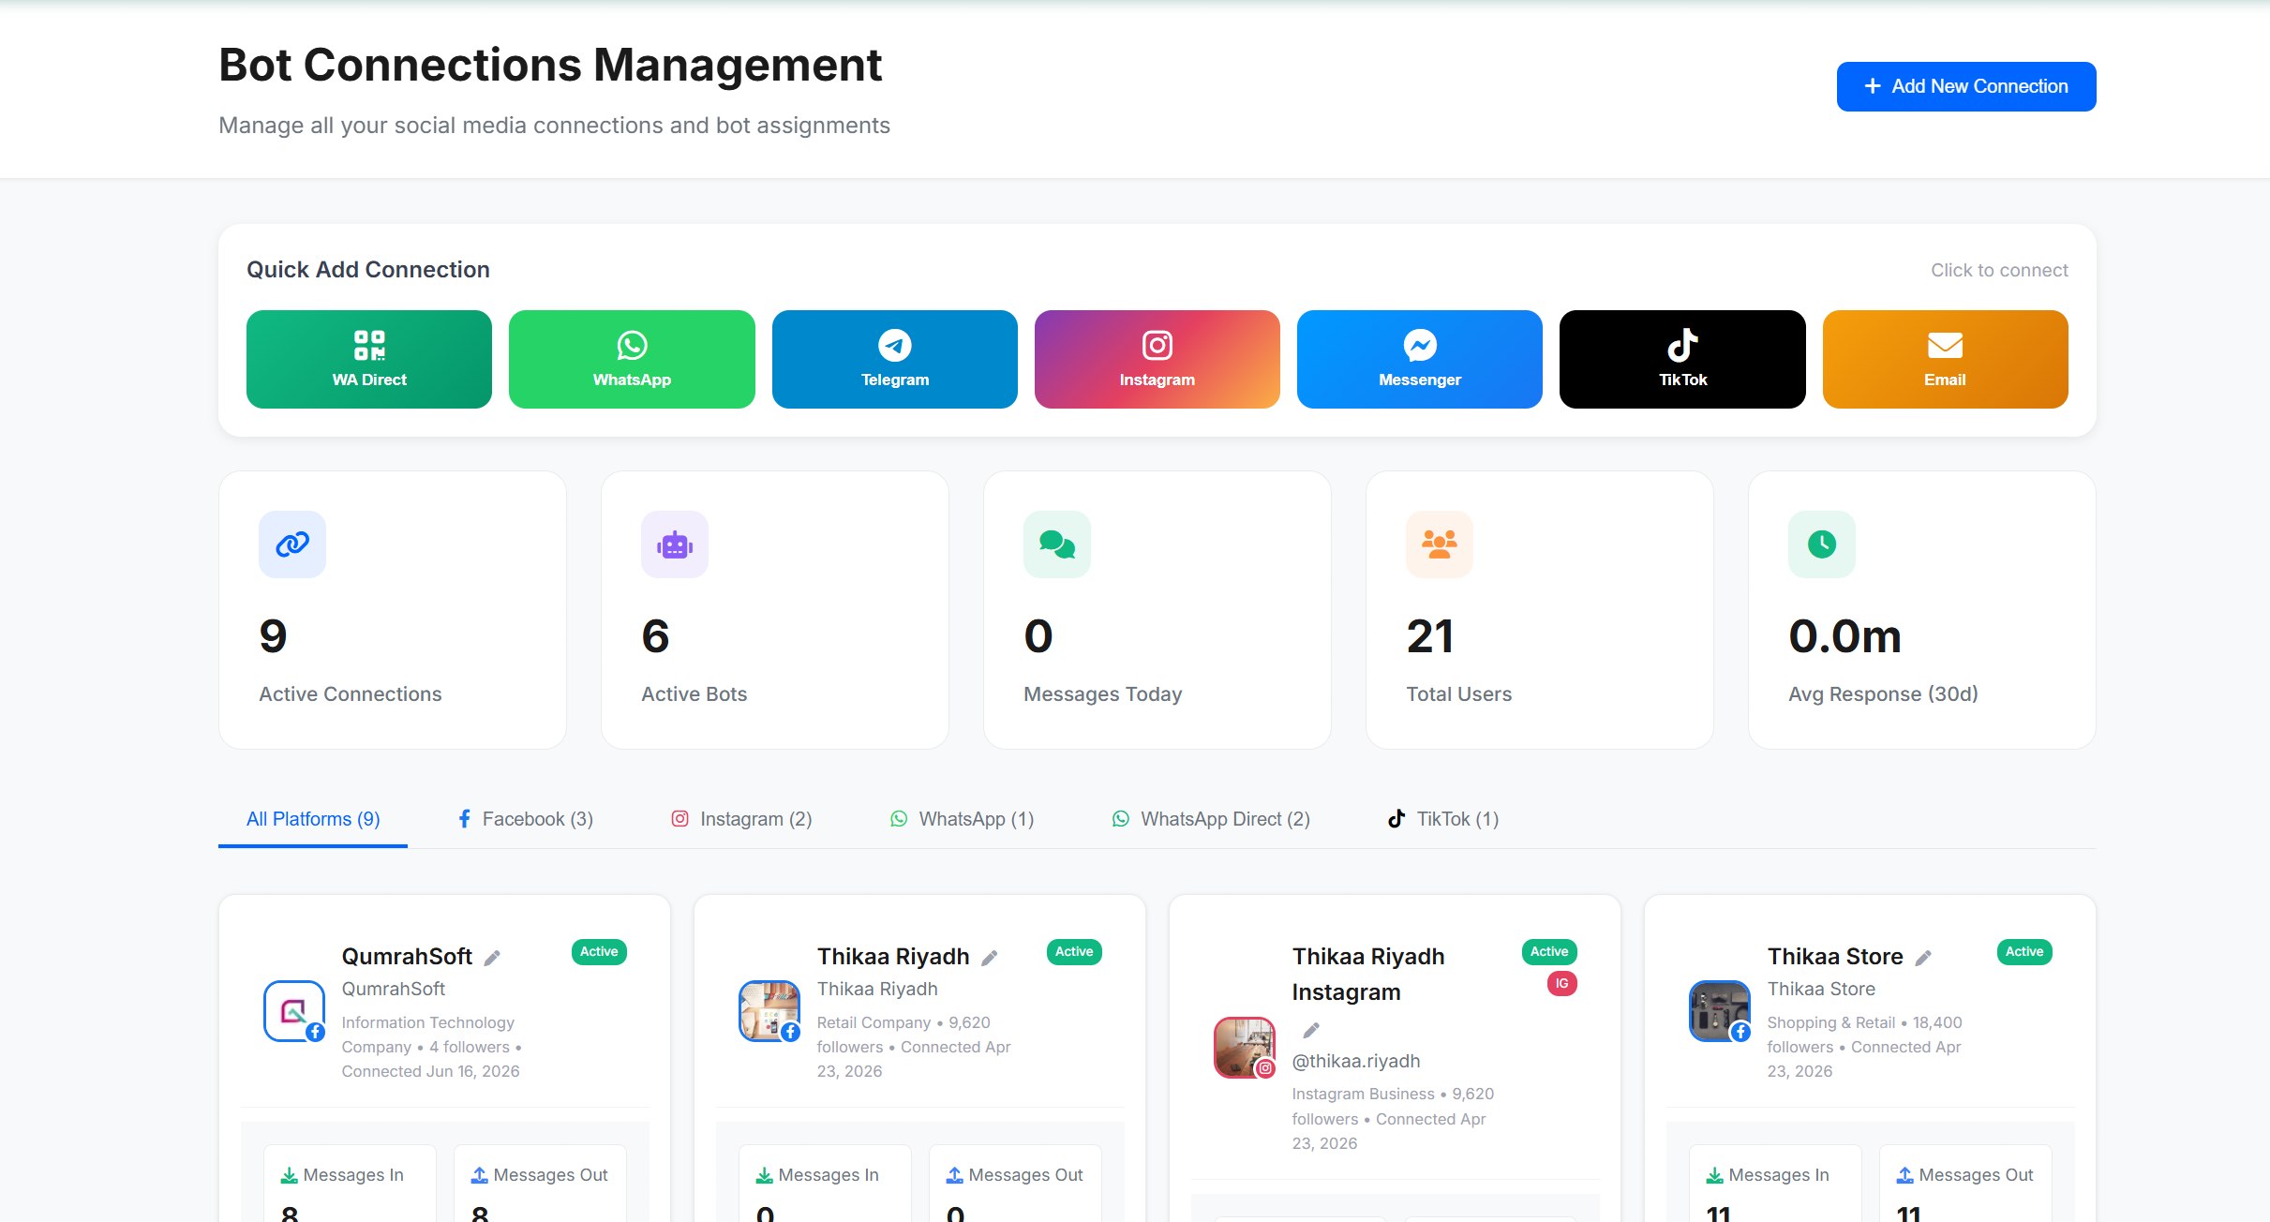Edit Thikaa Store name pencil icon
This screenshot has height=1222, width=2270.
click(1923, 958)
